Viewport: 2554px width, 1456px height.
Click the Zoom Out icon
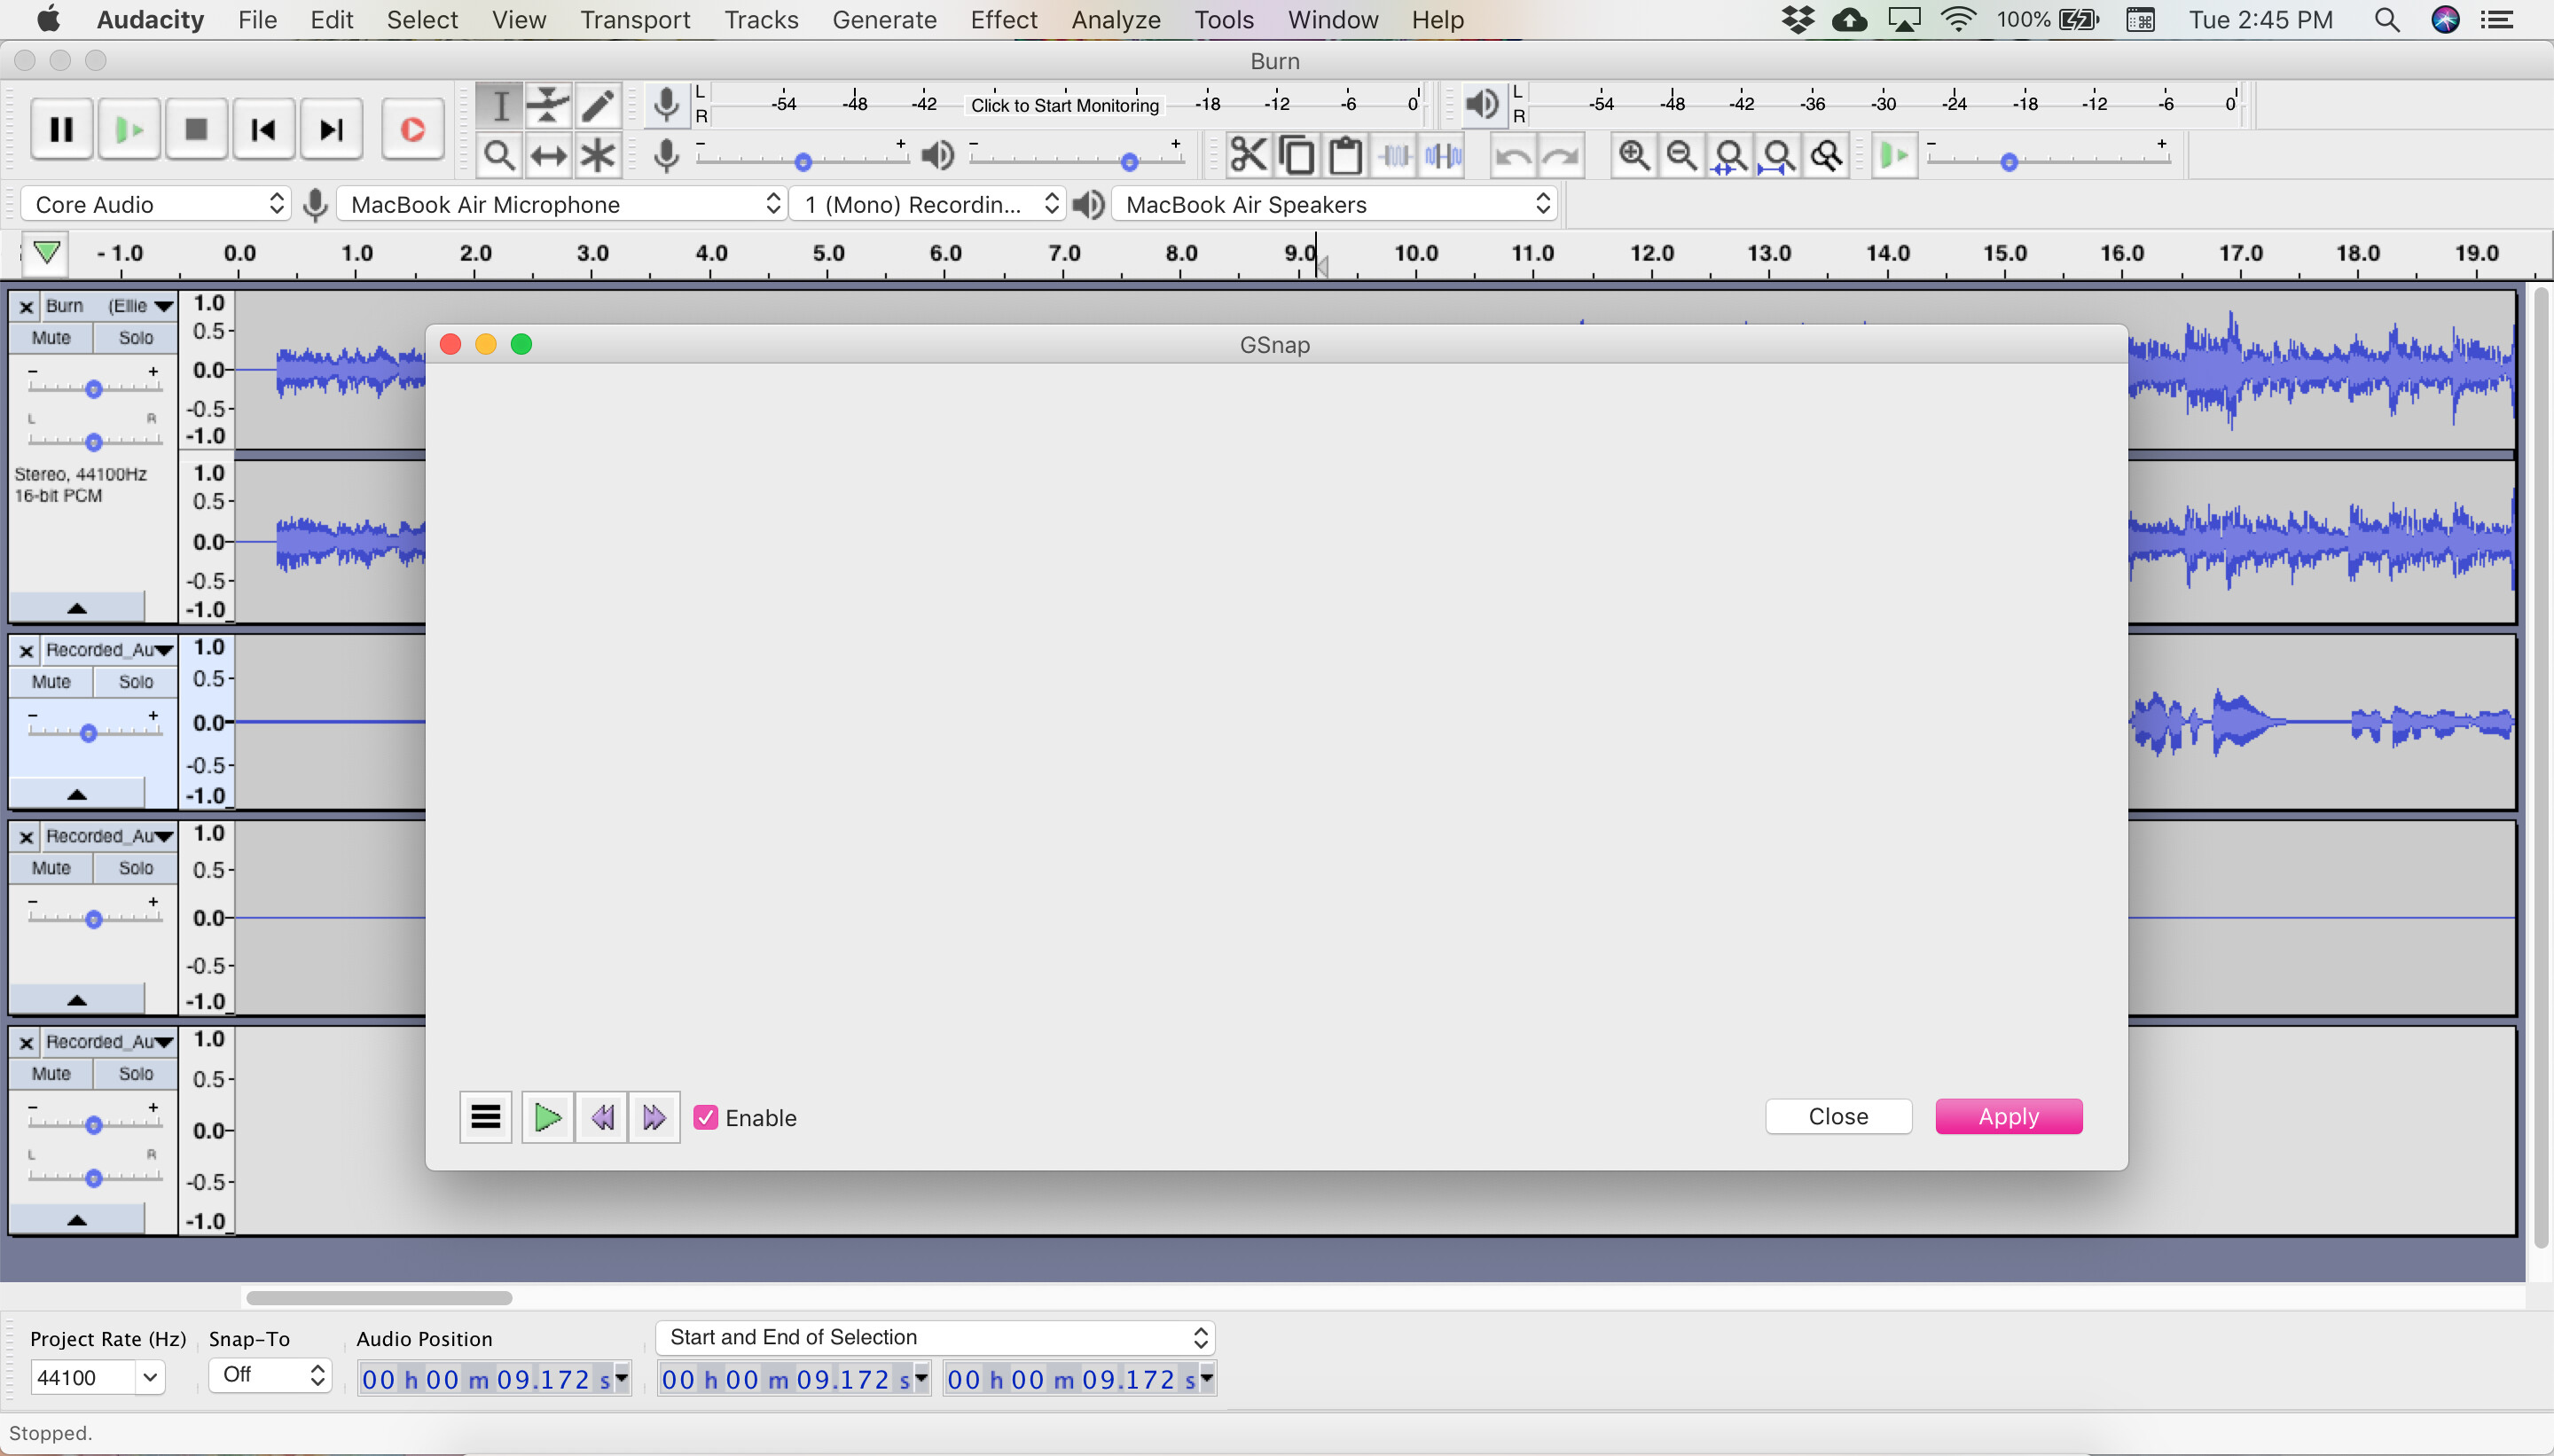pos(1682,155)
